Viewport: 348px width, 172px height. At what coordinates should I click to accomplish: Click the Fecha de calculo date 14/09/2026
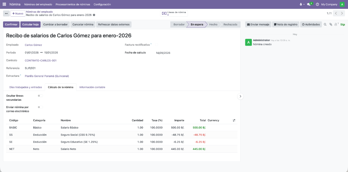tap(163, 53)
